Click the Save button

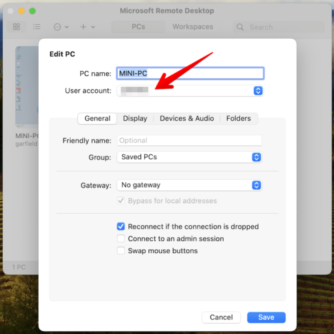[266, 317]
